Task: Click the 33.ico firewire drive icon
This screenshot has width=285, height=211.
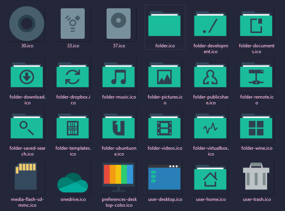Action: point(73,24)
